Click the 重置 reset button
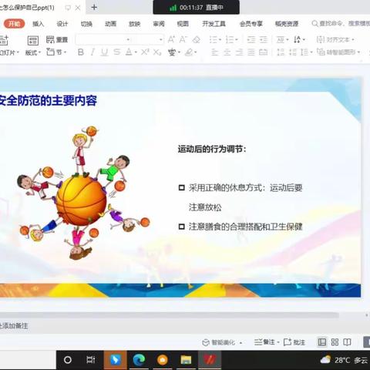 tap(57, 39)
